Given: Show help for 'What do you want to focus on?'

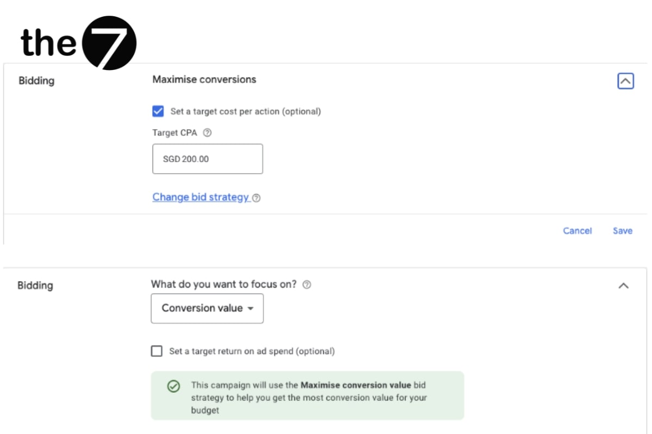Looking at the screenshot, I should click(307, 285).
